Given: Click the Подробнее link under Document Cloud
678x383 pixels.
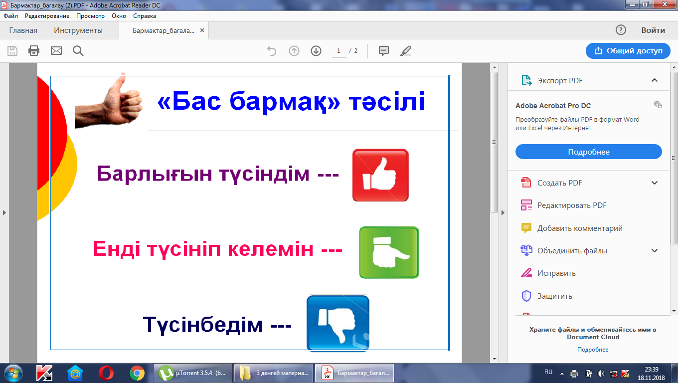Looking at the screenshot, I should click(x=592, y=350).
